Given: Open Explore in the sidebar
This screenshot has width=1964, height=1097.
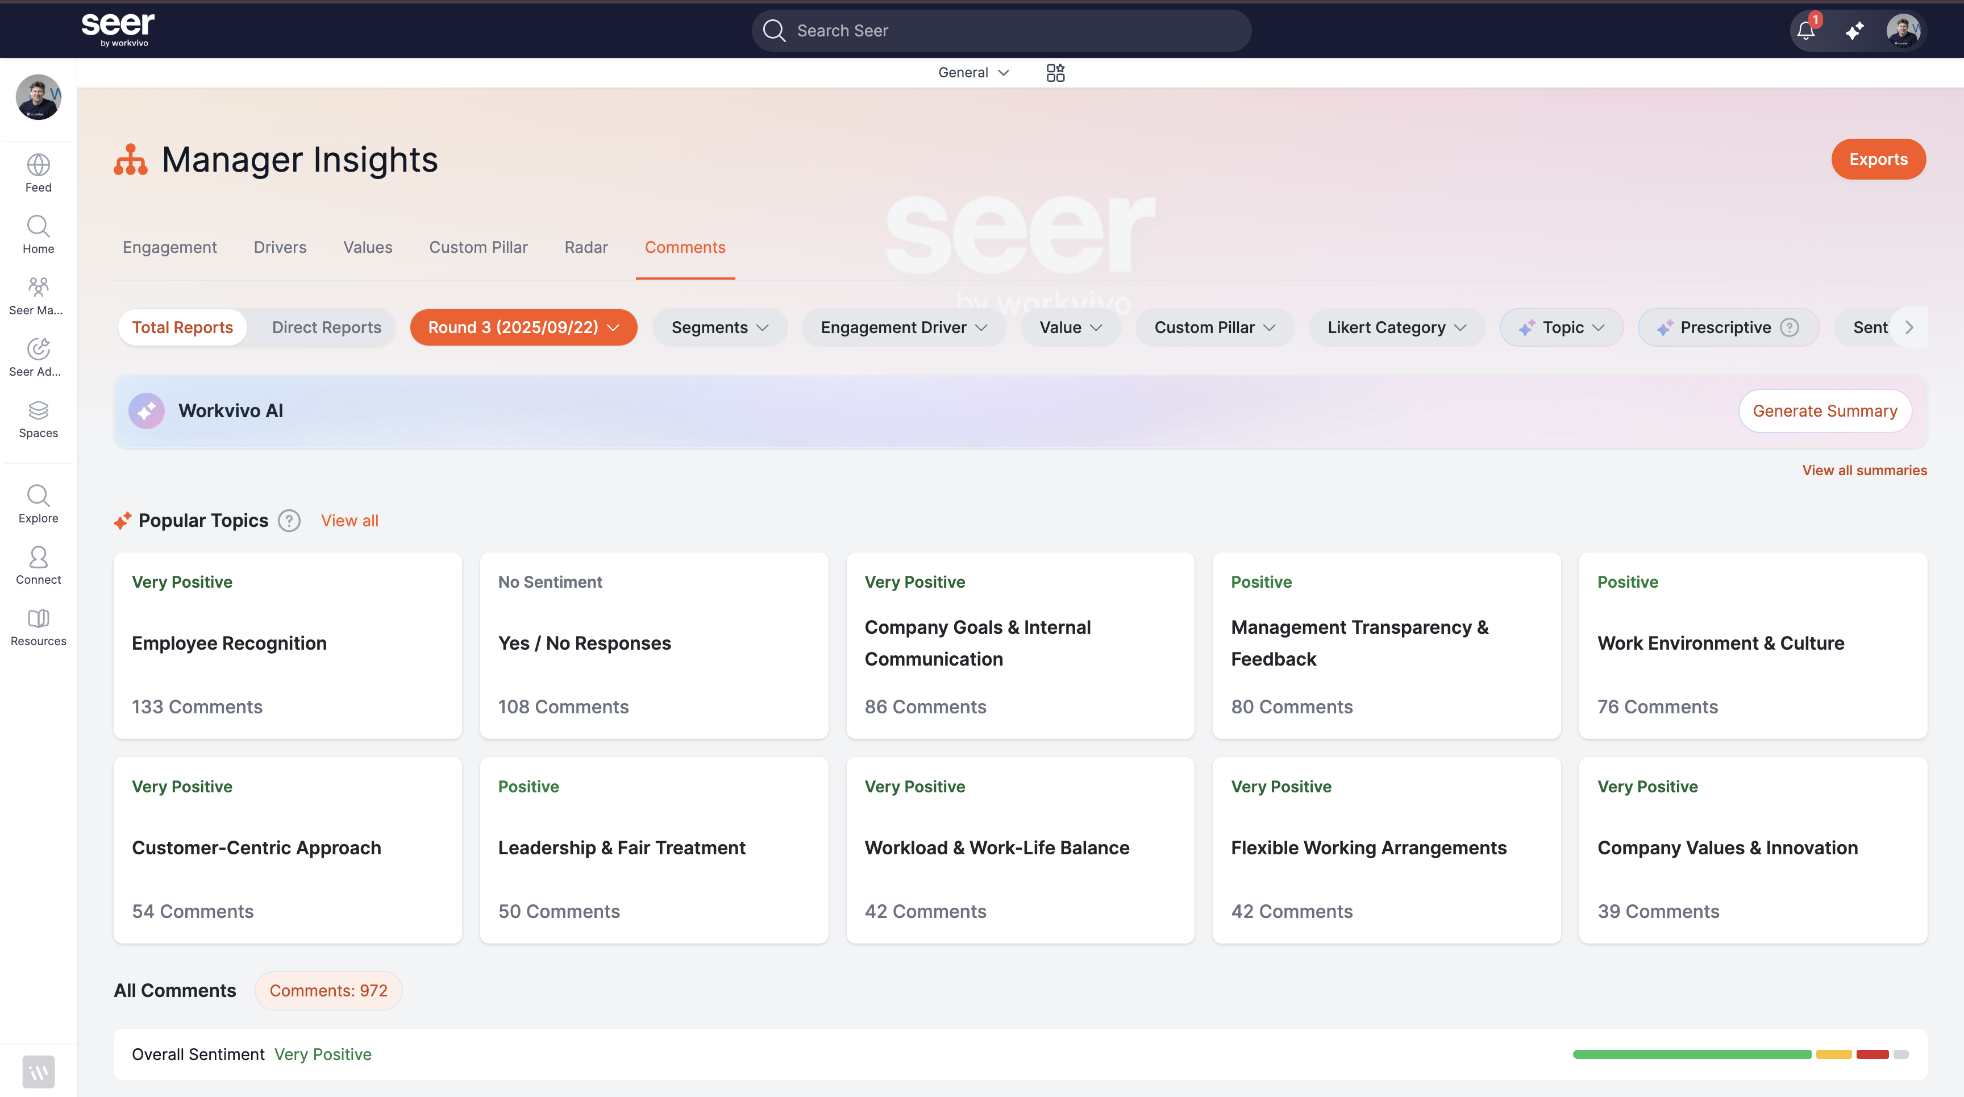Looking at the screenshot, I should [x=38, y=504].
